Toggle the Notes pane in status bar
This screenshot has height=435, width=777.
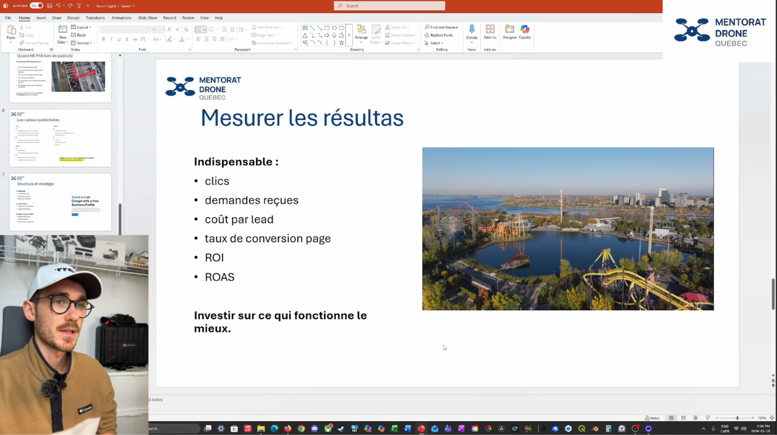(x=652, y=418)
